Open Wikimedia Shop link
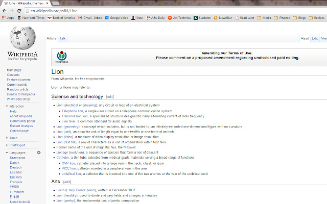Viewport: 327px width, 204px height. pyautogui.click(x=18, y=99)
